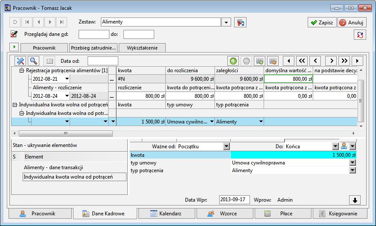Screen dimensions: 376x226
Task: Open the Wykształcenie tab
Action: (142, 48)
